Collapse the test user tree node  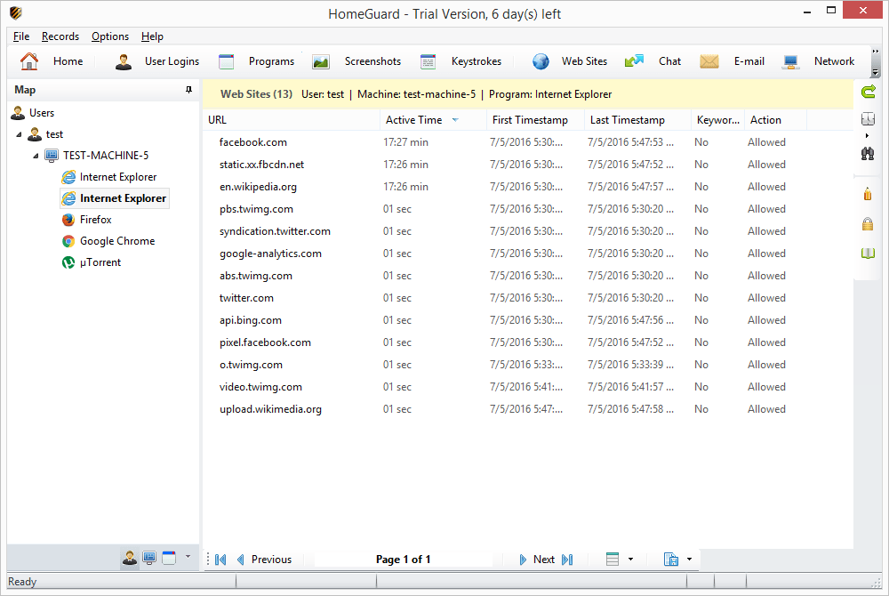(x=20, y=134)
